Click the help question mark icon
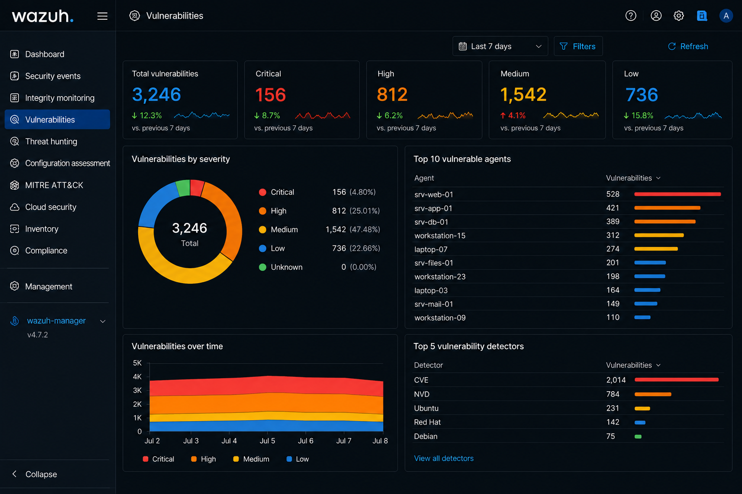742x494 pixels. pyautogui.click(x=631, y=16)
